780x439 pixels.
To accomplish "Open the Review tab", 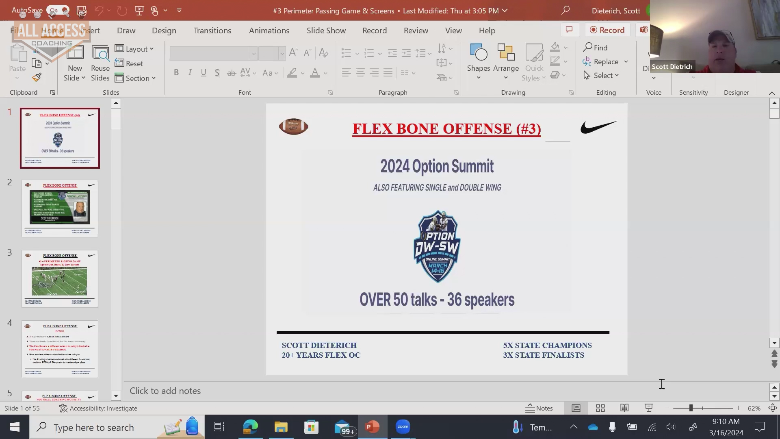I will click(x=416, y=30).
